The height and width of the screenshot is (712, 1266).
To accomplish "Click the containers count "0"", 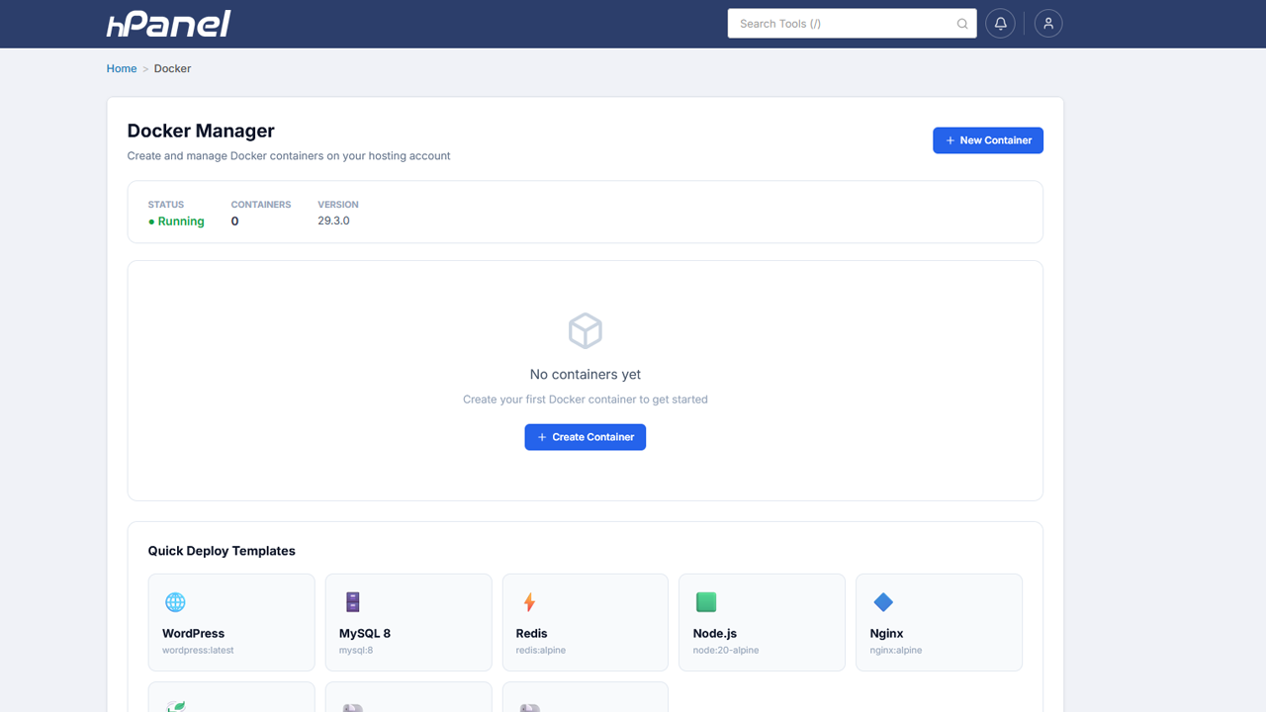I will tap(234, 222).
